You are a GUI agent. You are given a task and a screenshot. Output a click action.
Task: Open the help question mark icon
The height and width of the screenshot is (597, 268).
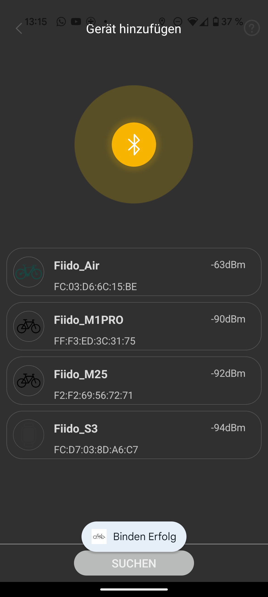click(252, 28)
